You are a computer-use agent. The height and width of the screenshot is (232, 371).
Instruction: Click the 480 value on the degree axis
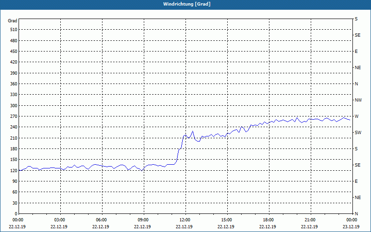pyautogui.click(x=13, y=41)
